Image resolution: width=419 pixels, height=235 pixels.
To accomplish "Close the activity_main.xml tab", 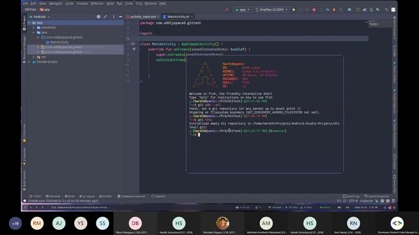I will point(158,17).
